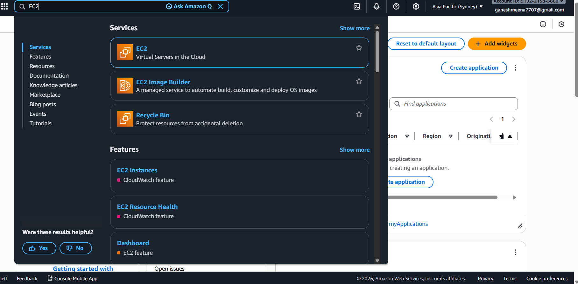Open the AWS services grid menu
The width and height of the screenshot is (578, 284).
coord(4,6)
